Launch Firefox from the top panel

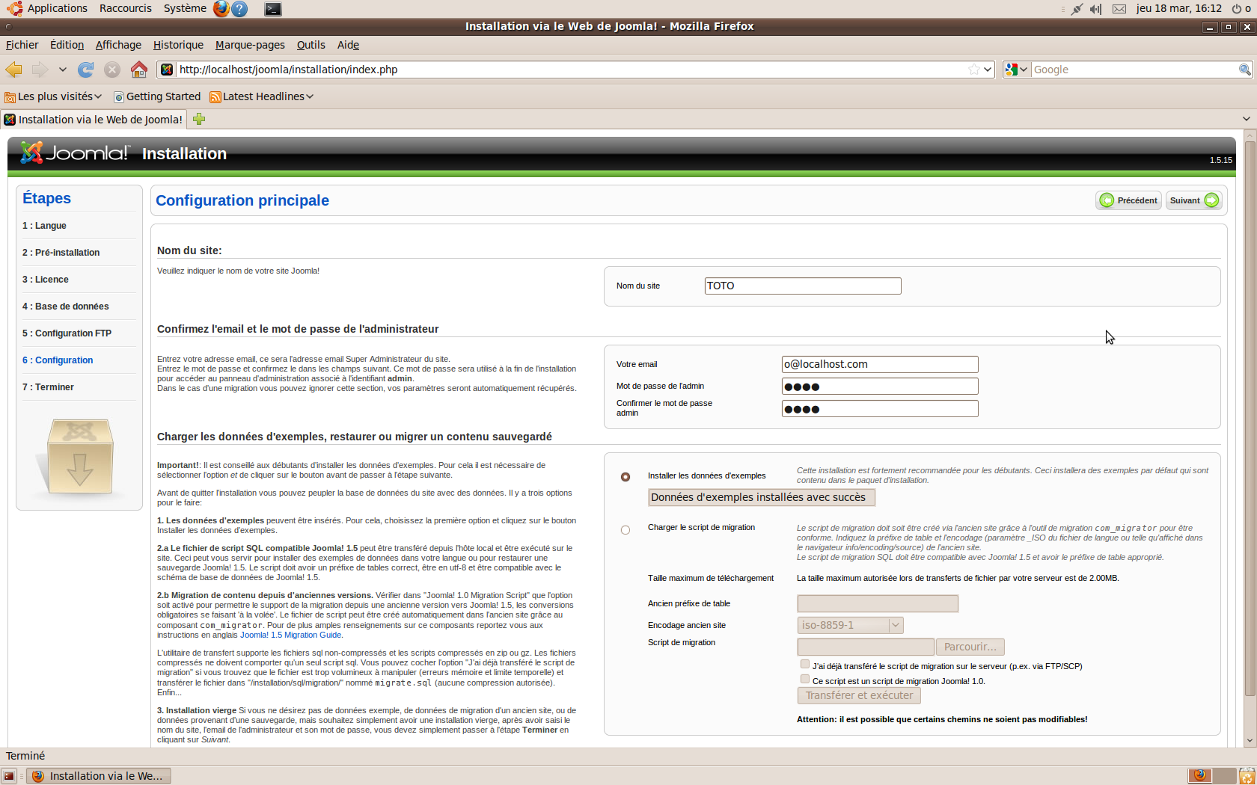221,9
